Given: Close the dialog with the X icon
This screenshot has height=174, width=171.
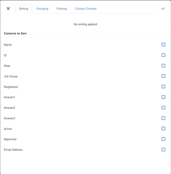Looking at the screenshot, I should click(8, 9).
